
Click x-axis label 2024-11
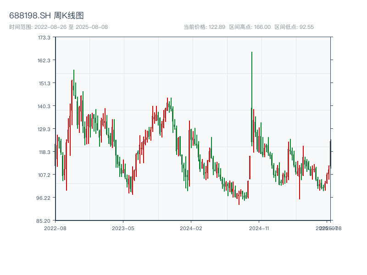(x=259, y=228)
